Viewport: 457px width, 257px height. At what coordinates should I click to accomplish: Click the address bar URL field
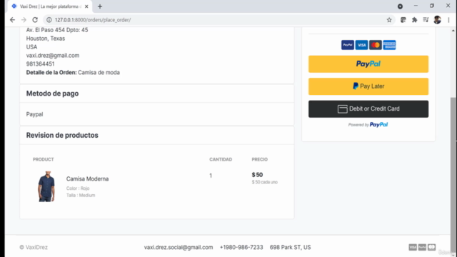point(216,20)
